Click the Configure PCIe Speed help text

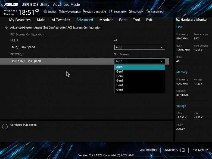(x=23, y=125)
